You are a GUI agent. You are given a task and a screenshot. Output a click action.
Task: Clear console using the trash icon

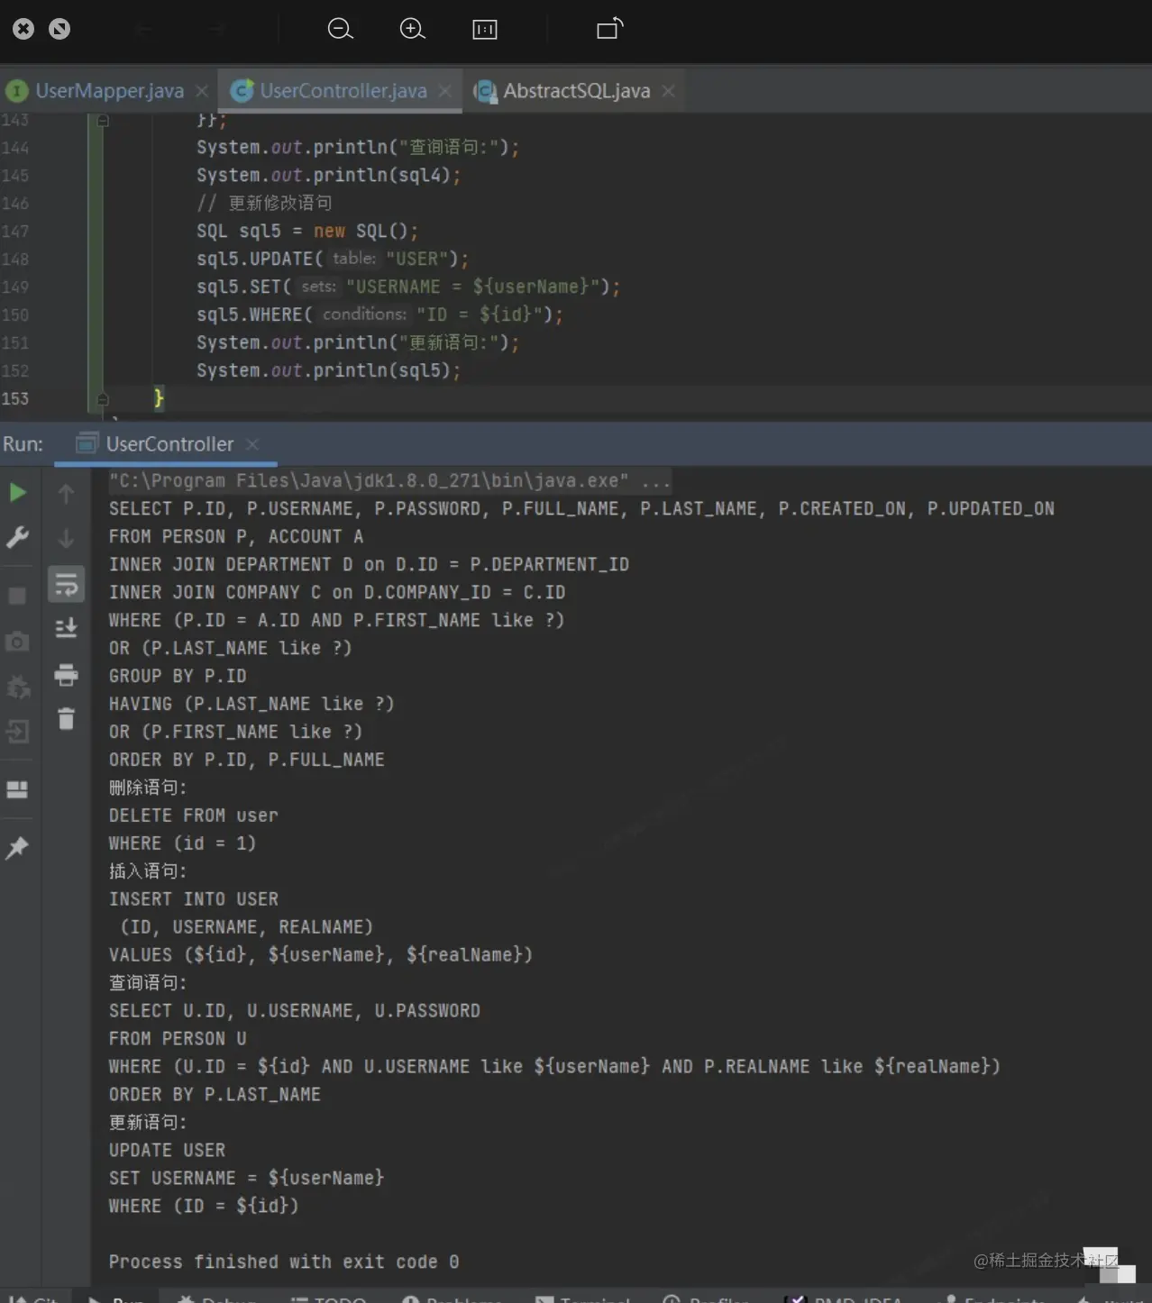click(67, 719)
